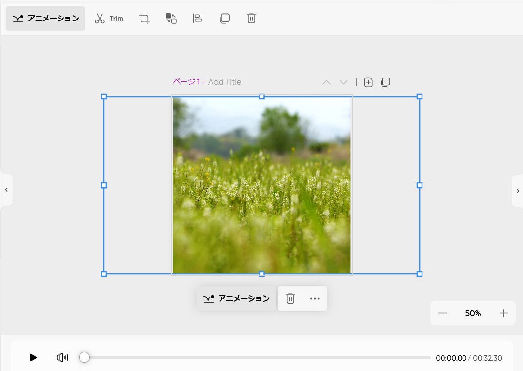Click the 50% zoom level value

tap(473, 313)
